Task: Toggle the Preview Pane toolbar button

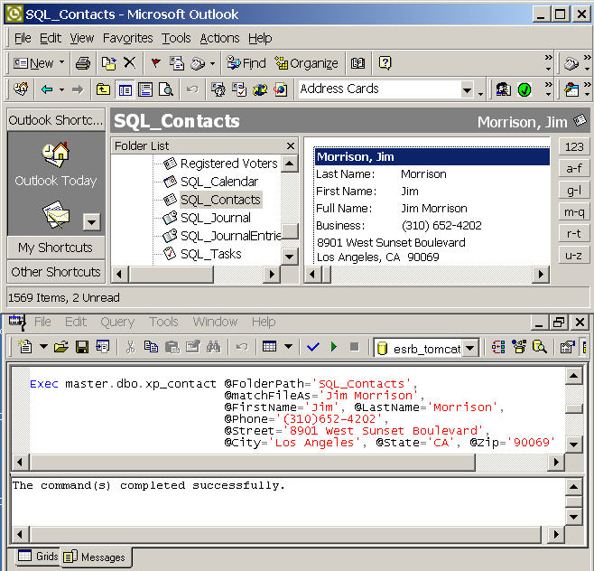Action: [145, 89]
